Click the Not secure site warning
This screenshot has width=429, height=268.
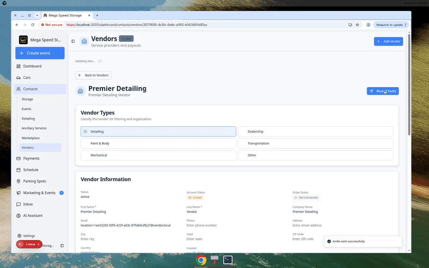52,25
